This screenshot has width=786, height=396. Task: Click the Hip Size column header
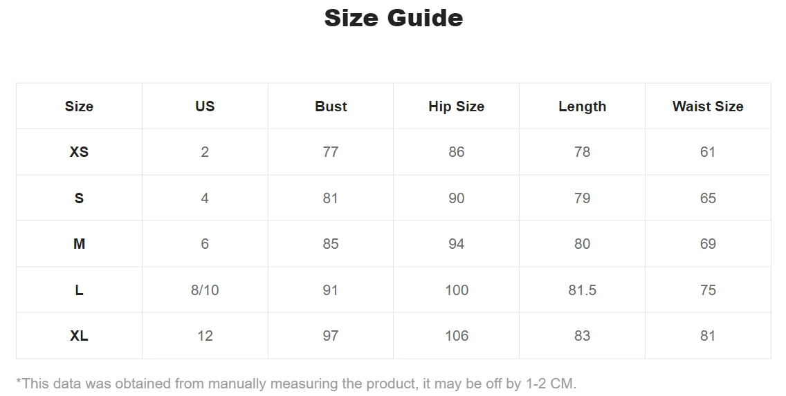coord(456,106)
